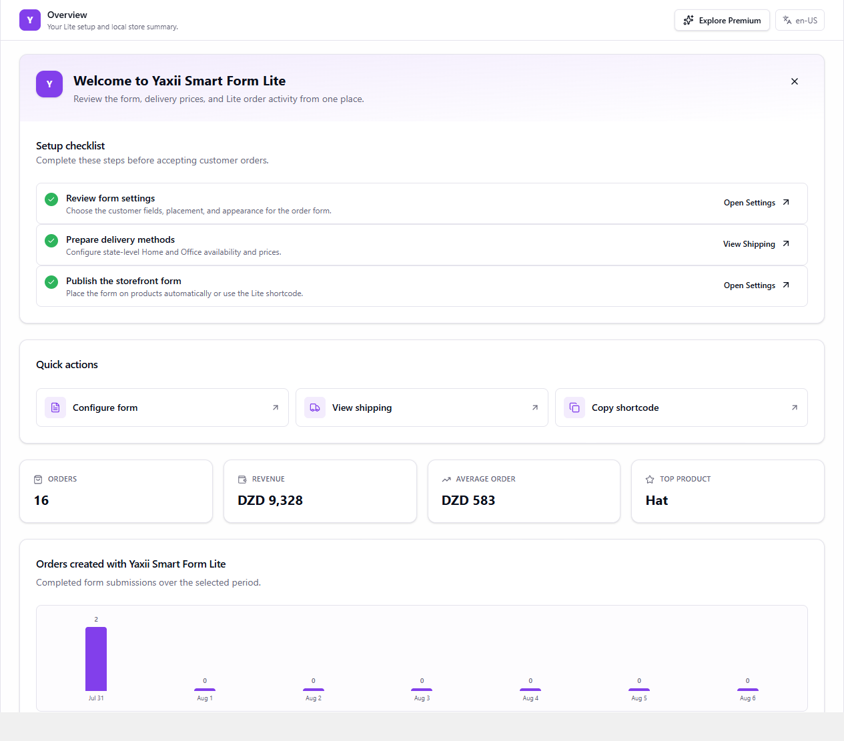Click the arrow icon beside View Shipping
The image size is (844, 741).
pos(786,243)
